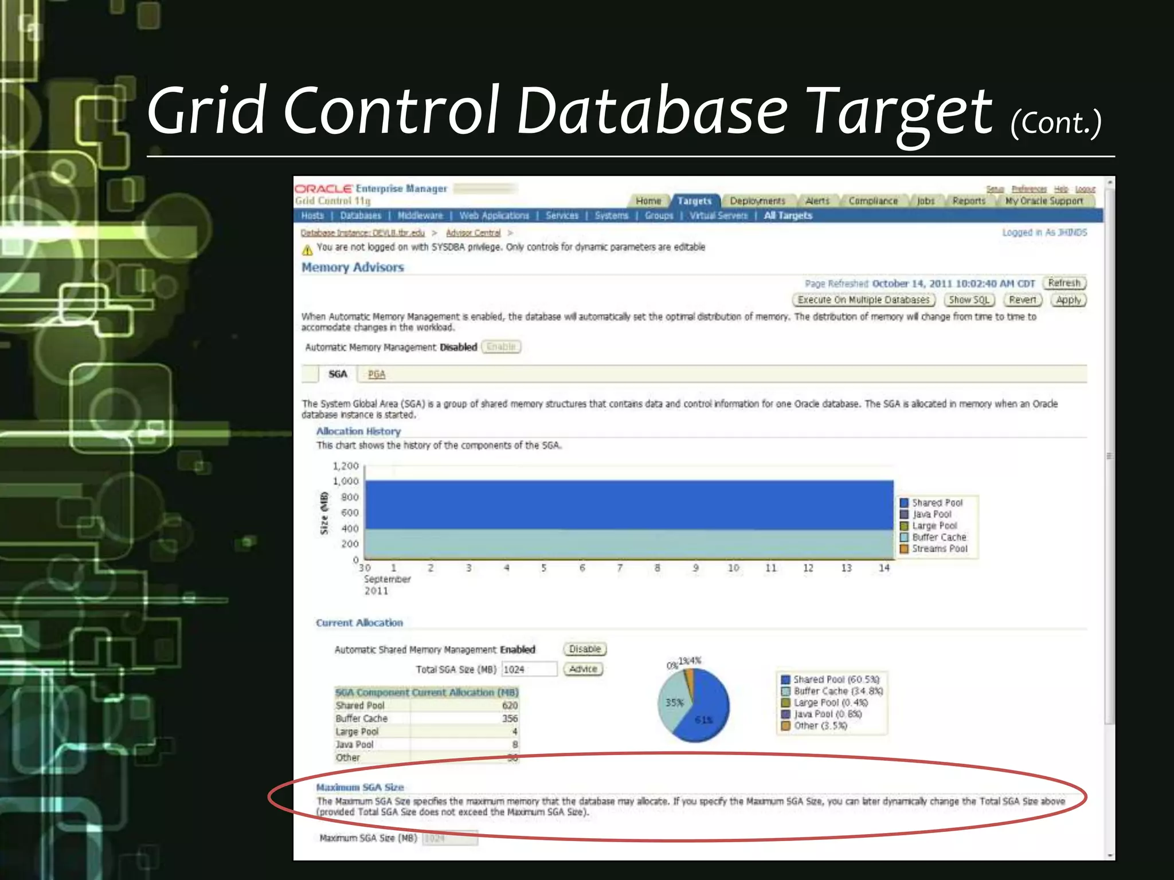Open Virtual Servers subnav item
This screenshot has height=880, width=1174.
[x=719, y=216]
